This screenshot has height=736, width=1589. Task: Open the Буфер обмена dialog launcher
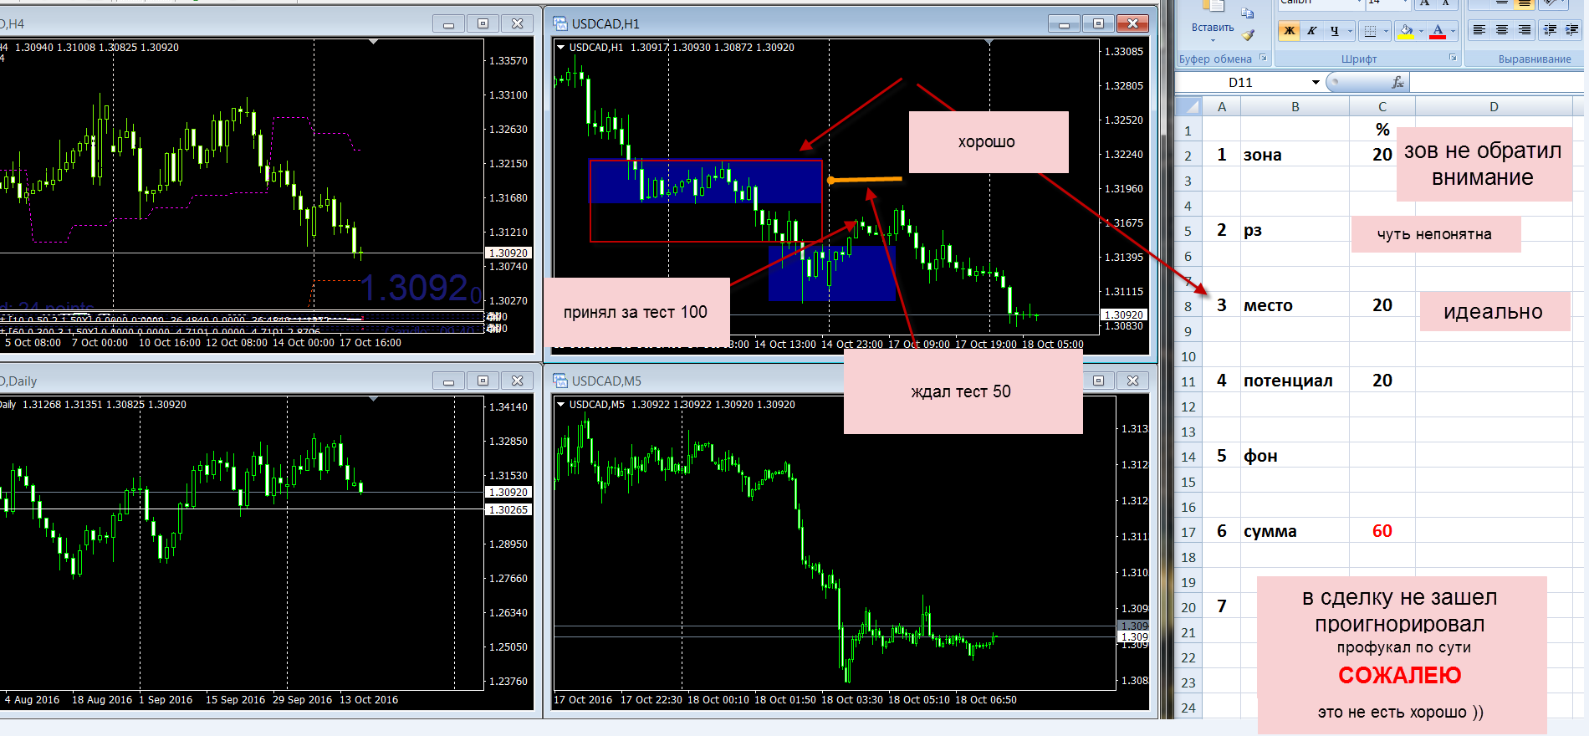point(1263,59)
